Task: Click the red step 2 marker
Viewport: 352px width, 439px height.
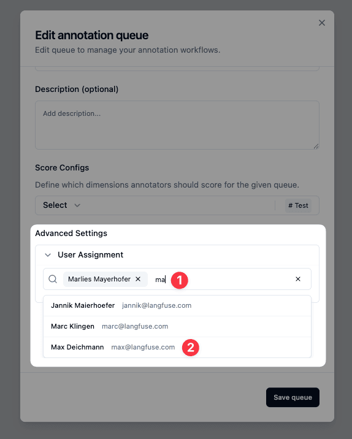Action: [191, 348]
